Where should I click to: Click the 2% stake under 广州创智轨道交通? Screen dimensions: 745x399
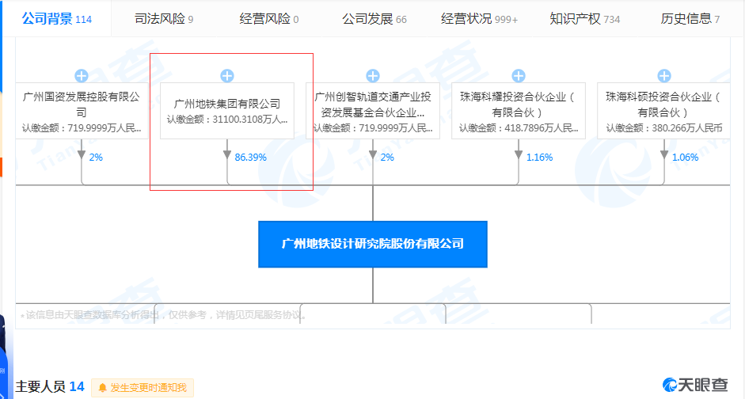coord(387,158)
